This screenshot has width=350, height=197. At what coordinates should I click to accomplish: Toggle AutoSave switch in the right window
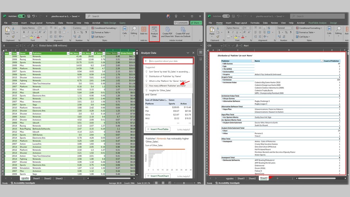(x=226, y=16)
